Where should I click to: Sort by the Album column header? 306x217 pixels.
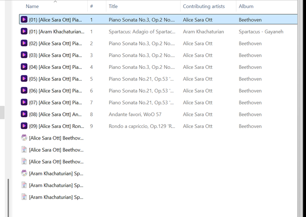click(246, 6)
